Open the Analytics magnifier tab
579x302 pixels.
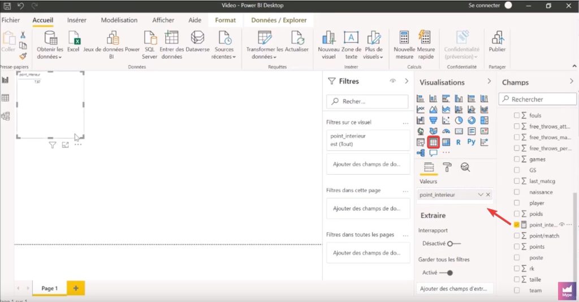465,167
